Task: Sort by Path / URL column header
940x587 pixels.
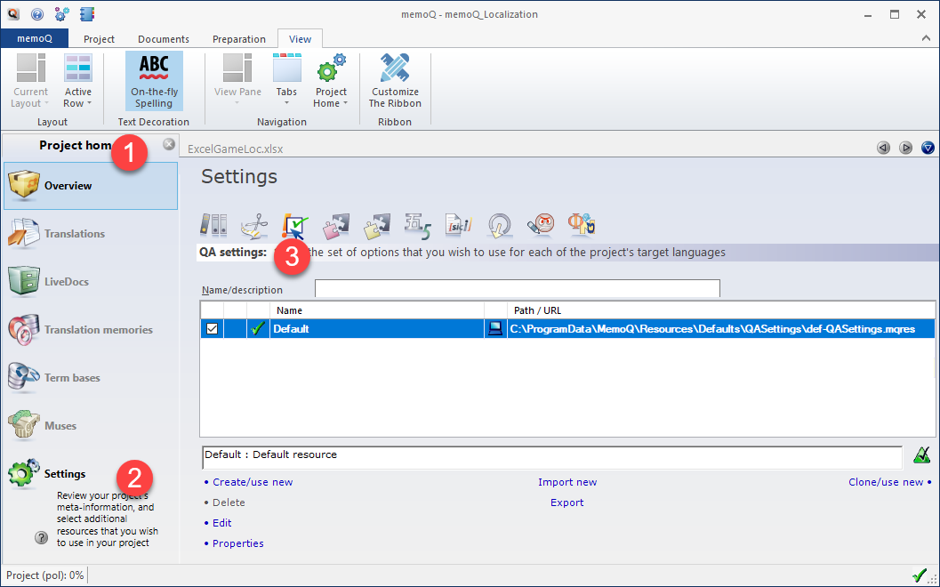Action: 721,310
